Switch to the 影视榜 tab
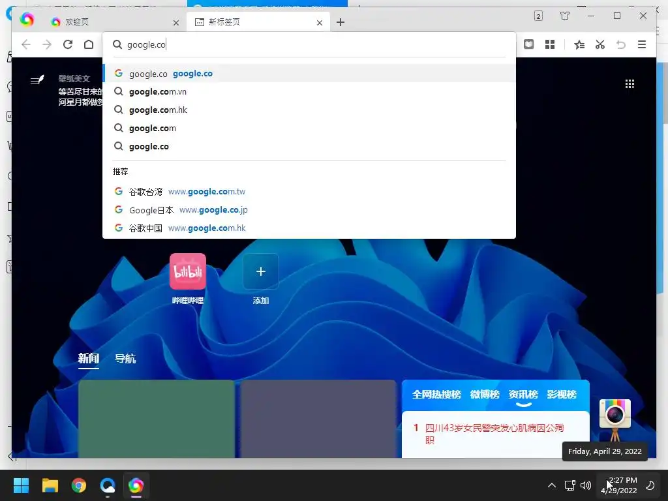The height and width of the screenshot is (501, 668). [x=562, y=395]
